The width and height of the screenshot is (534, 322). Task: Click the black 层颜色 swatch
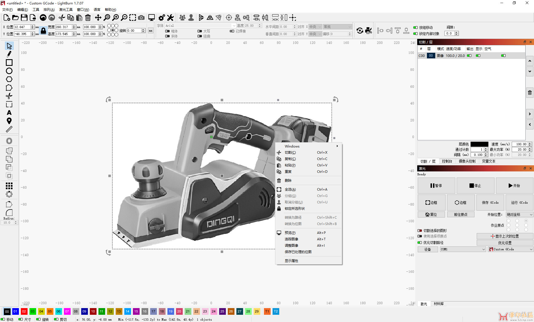click(x=479, y=144)
